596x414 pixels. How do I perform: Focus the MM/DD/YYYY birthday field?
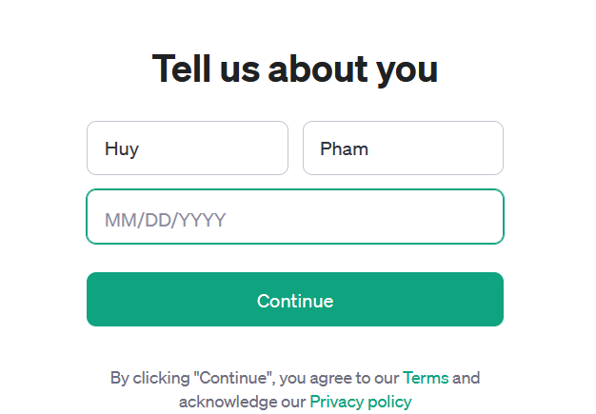point(295,221)
